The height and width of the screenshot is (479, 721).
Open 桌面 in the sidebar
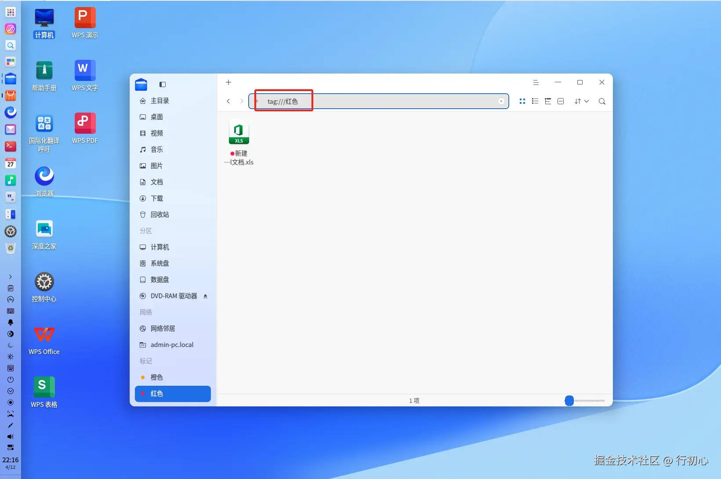(x=173, y=117)
